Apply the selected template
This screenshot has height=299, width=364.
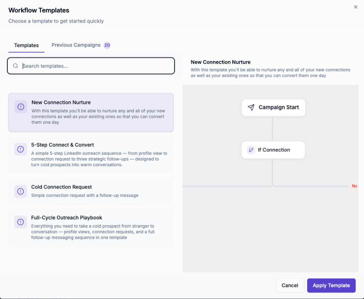[x=331, y=285]
